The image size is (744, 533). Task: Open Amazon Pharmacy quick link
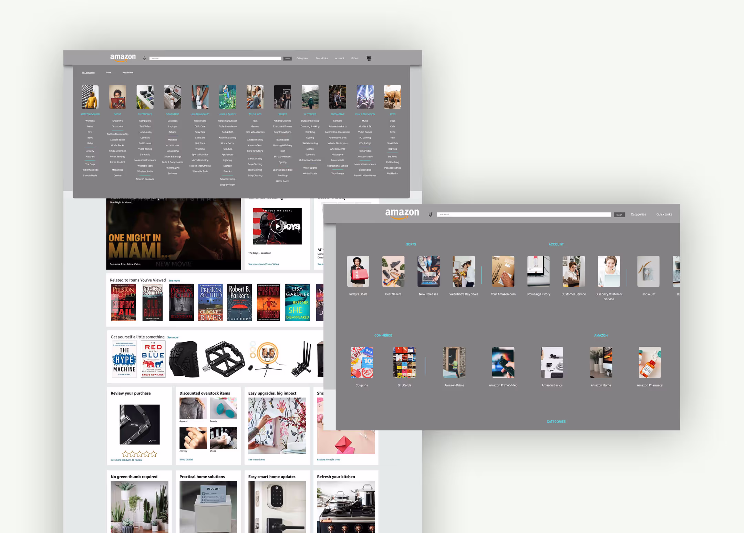click(x=649, y=362)
